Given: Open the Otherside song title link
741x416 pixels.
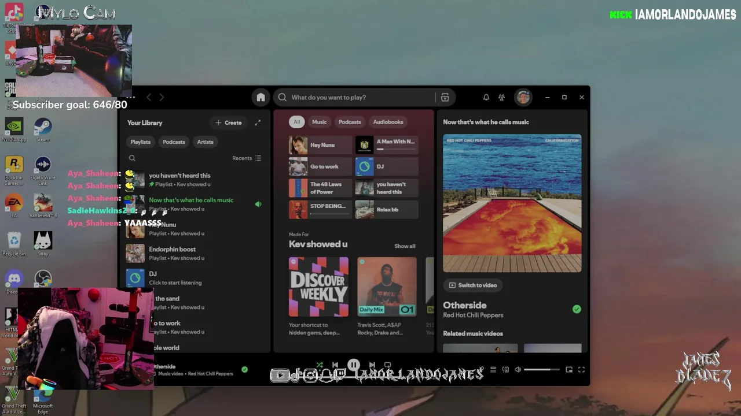Looking at the screenshot, I should tap(465, 305).
